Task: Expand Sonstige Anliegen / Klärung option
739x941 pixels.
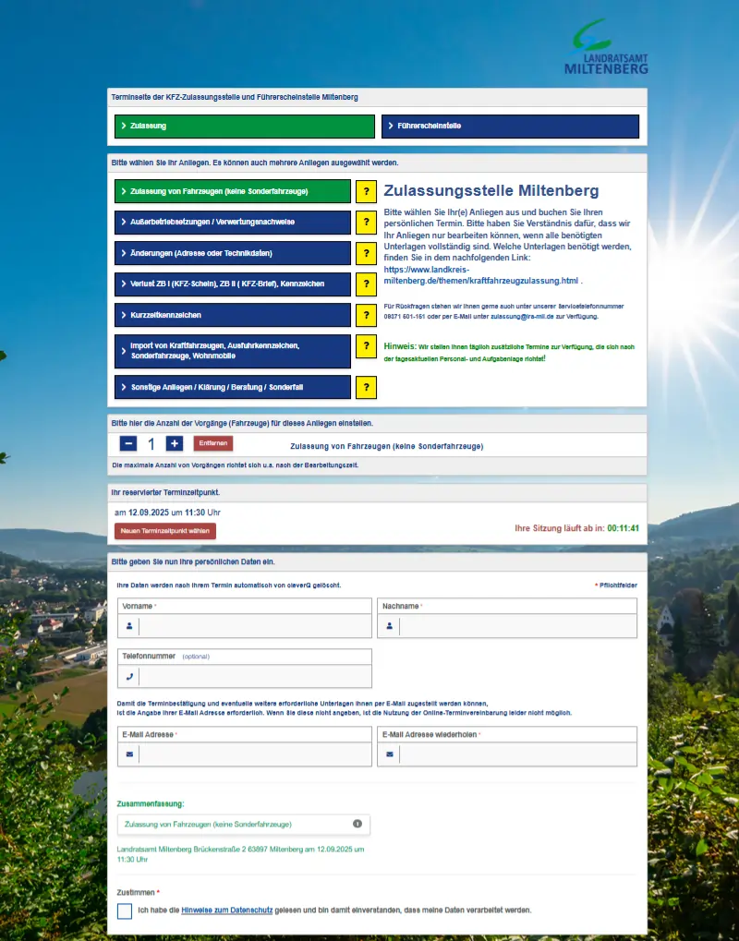Action: [233, 387]
